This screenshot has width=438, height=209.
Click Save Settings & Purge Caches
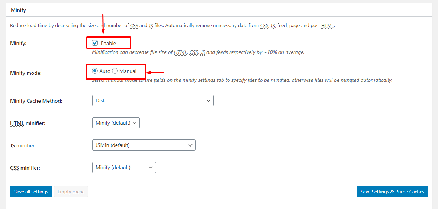pyautogui.click(x=392, y=192)
